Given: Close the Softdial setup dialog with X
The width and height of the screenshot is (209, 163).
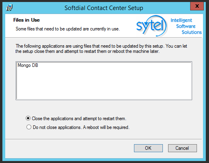Looking at the screenshot, I should click(x=197, y=6).
